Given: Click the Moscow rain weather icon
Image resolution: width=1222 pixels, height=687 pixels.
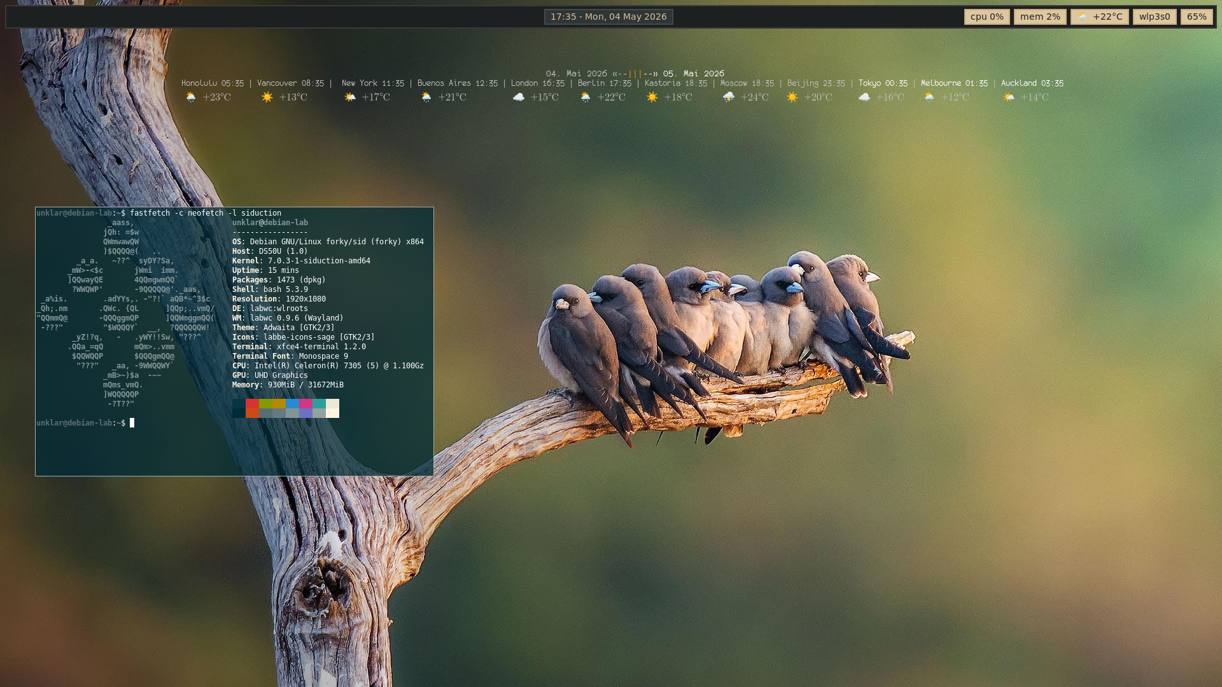Looking at the screenshot, I should coord(729,97).
